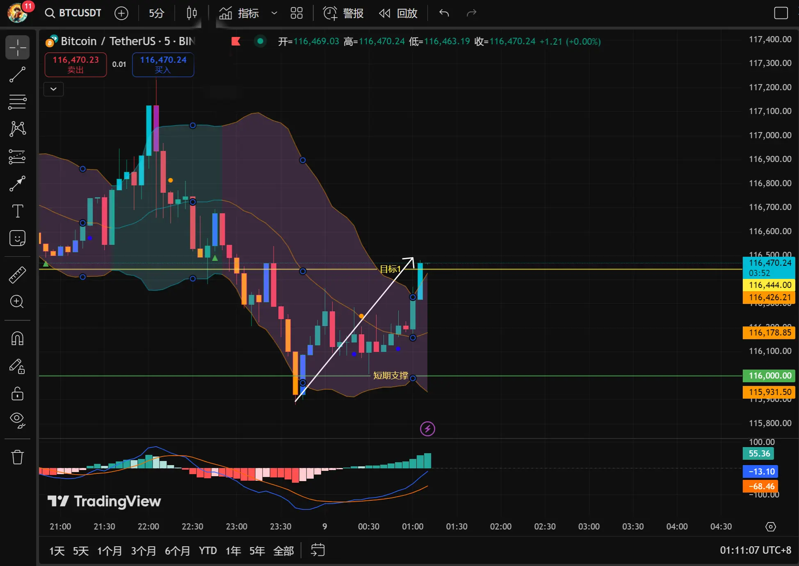The height and width of the screenshot is (566, 799).
Task: Open the 5分 time interval selector
Action: tap(156, 13)
